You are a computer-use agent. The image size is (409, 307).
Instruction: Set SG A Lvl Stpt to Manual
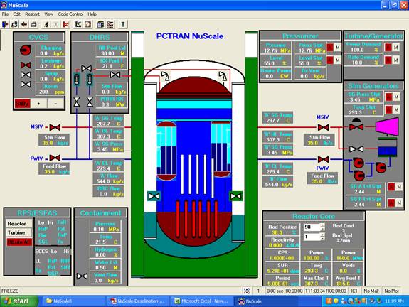[x=399, y=187]
